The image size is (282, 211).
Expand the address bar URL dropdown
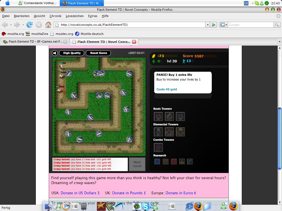pos(208,25)
